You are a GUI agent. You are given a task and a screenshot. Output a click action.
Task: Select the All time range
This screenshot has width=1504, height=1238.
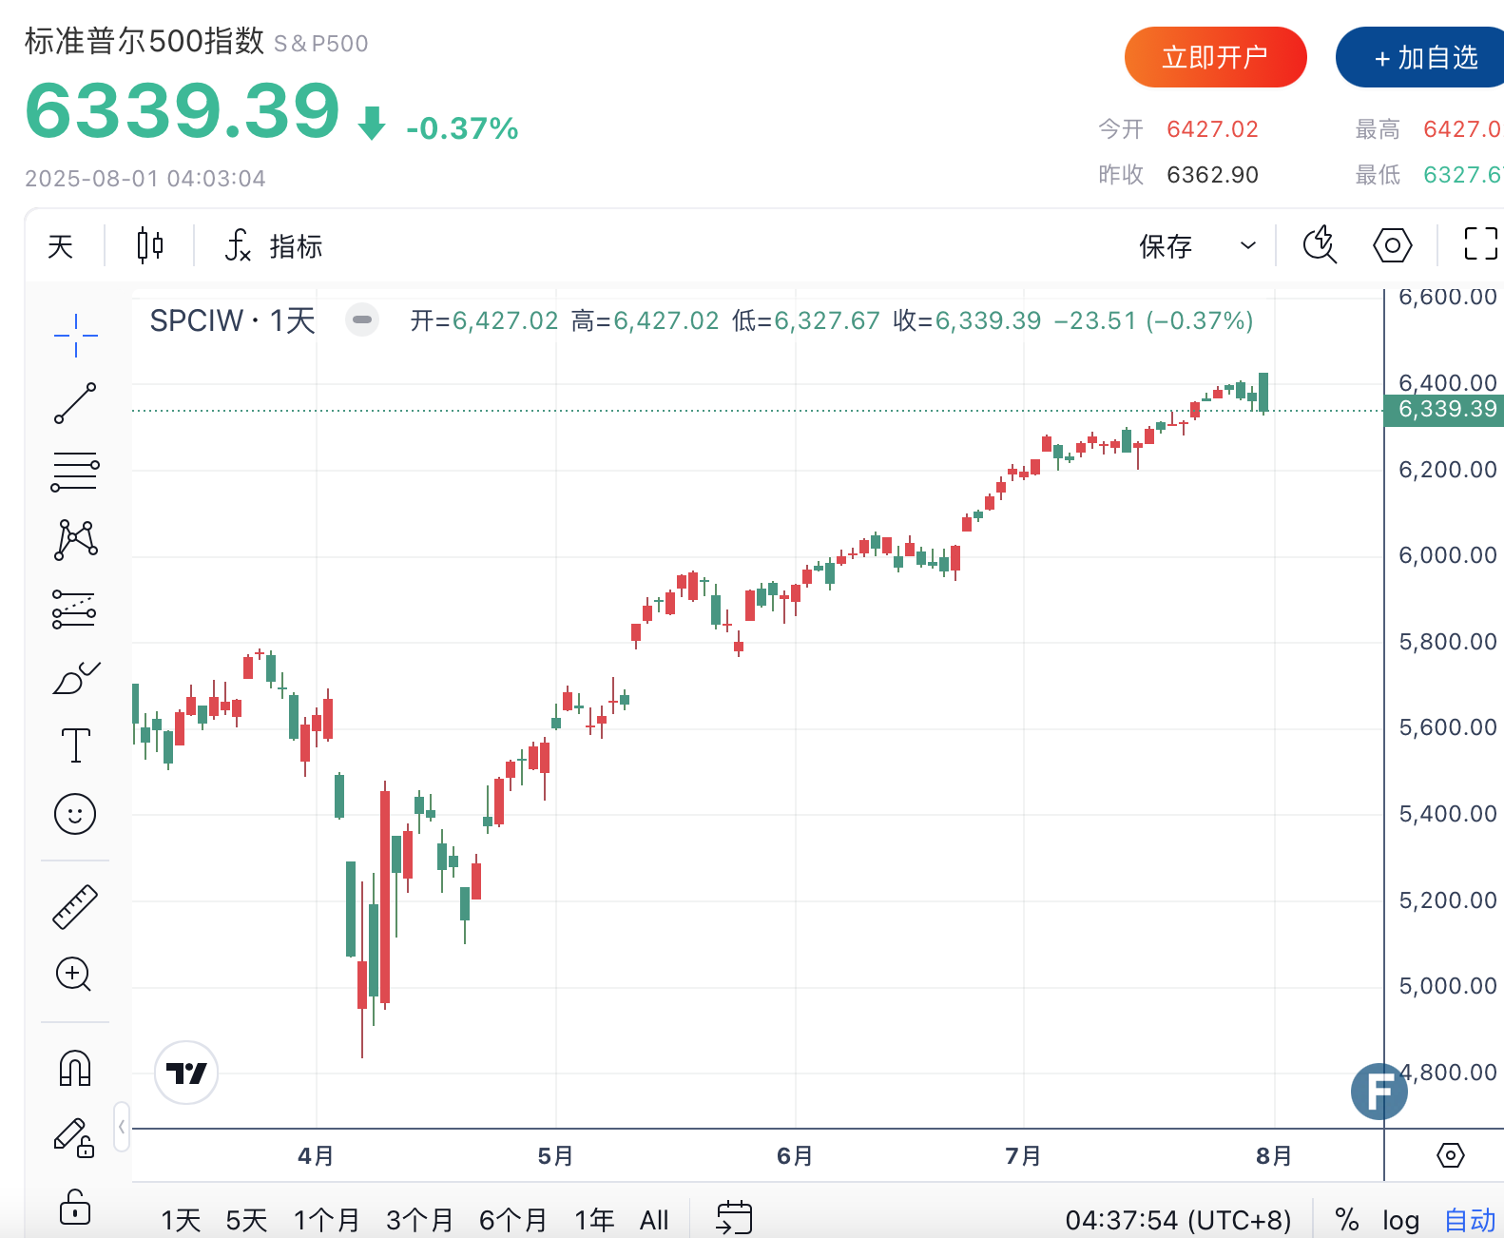point(654,1220)
